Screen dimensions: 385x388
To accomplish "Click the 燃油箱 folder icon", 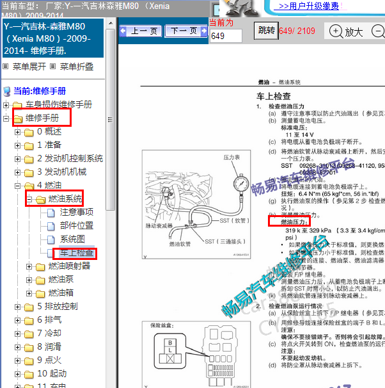I will pyautogui.click(x=40, y=294).
